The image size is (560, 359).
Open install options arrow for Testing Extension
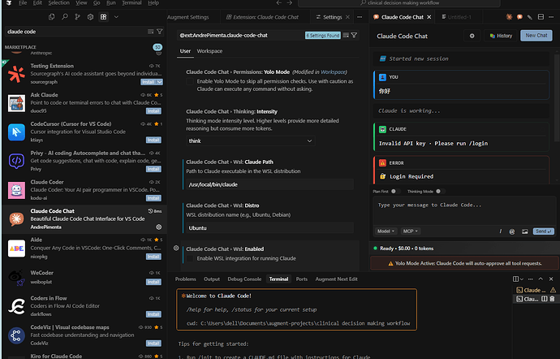tap(160, 82)
